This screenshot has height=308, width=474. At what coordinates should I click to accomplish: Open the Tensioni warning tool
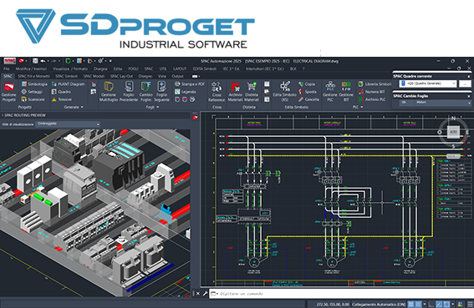62,99
